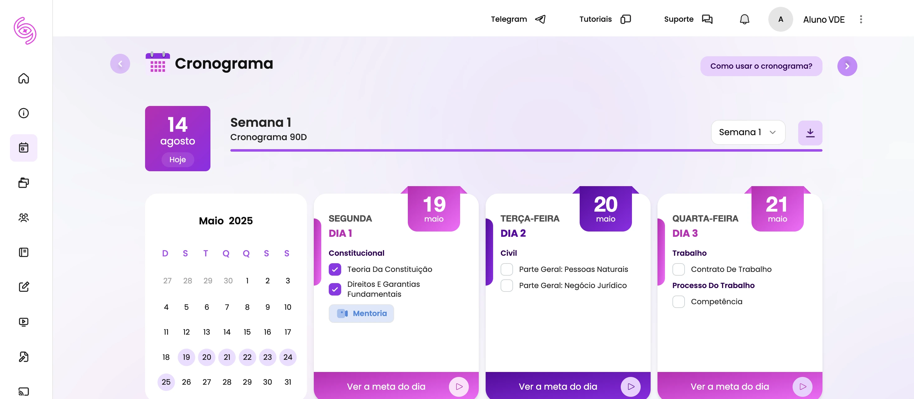Check Parte Geral: Pessoas Naturais
Viewport: 914px width, 399px height.
[507, 269]
